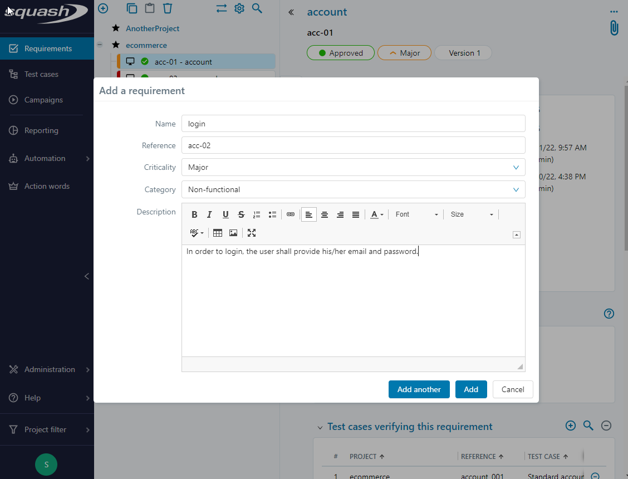The image size is (628, 479).
Task: Open the Font dropdown
Action: 416,214
